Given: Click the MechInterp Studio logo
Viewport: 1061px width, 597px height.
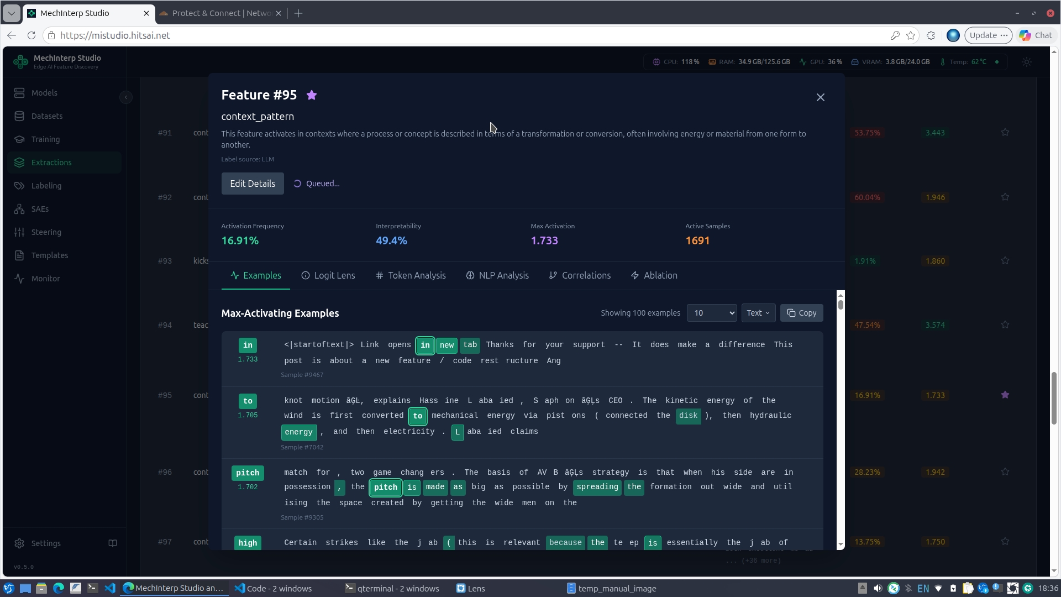Looking at the screenshot, I should (20, 62).
